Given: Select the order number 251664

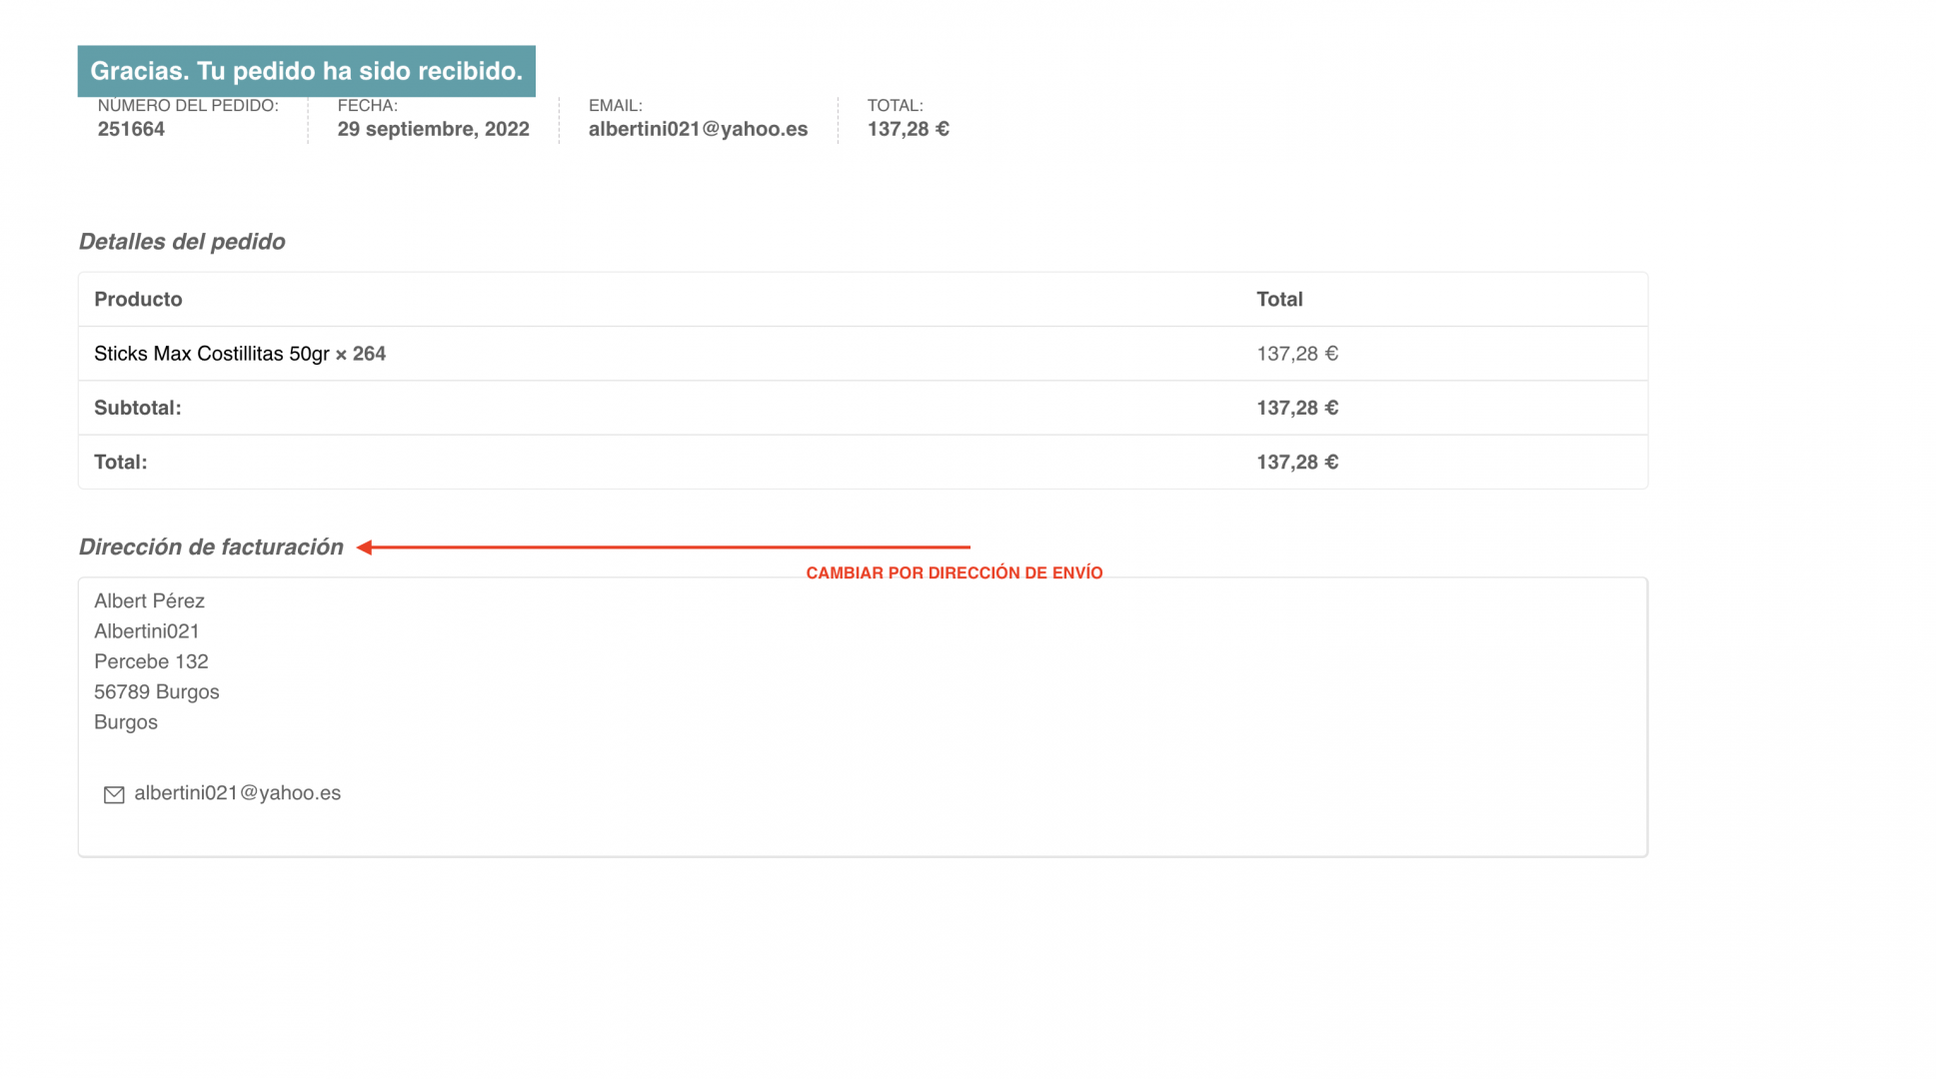Looking at the screenshot, I should 131,129.
